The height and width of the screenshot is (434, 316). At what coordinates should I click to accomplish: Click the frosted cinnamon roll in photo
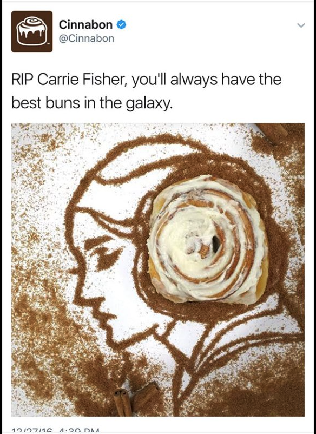(x=208, y=239)
